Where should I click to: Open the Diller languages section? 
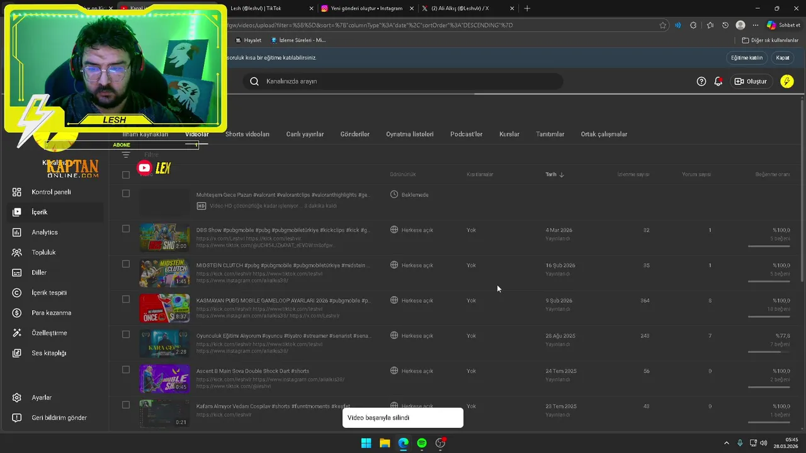(39, 272)
